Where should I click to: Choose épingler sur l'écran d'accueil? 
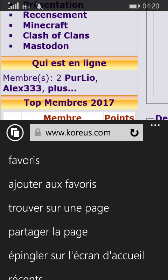pyautogui.click(x=76, y=255)
